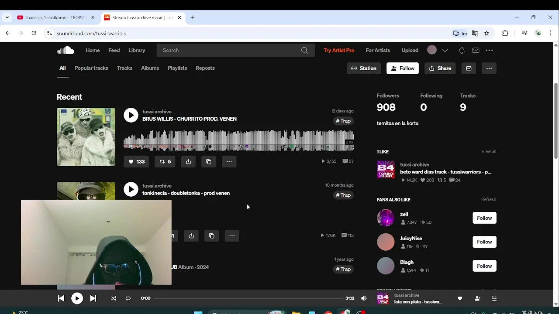Open comments on BRUS WILLIS track (57)
The height and width of the screenshot is (314, 559).
[348, 161]
